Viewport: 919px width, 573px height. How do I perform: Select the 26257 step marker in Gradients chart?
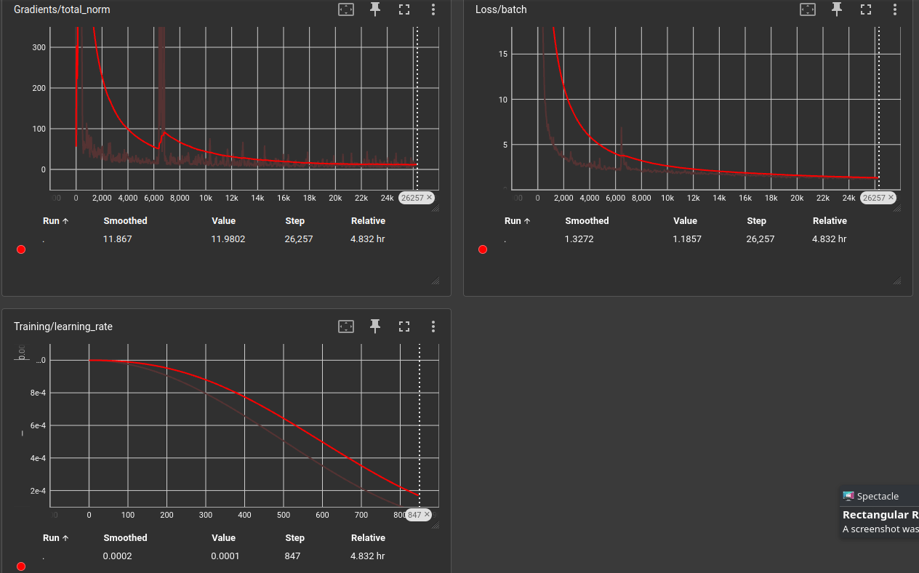click(412, 198)
